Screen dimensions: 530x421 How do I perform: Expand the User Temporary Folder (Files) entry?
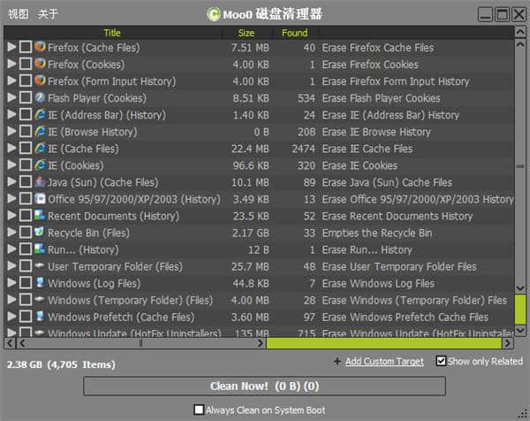coord(11,266)
